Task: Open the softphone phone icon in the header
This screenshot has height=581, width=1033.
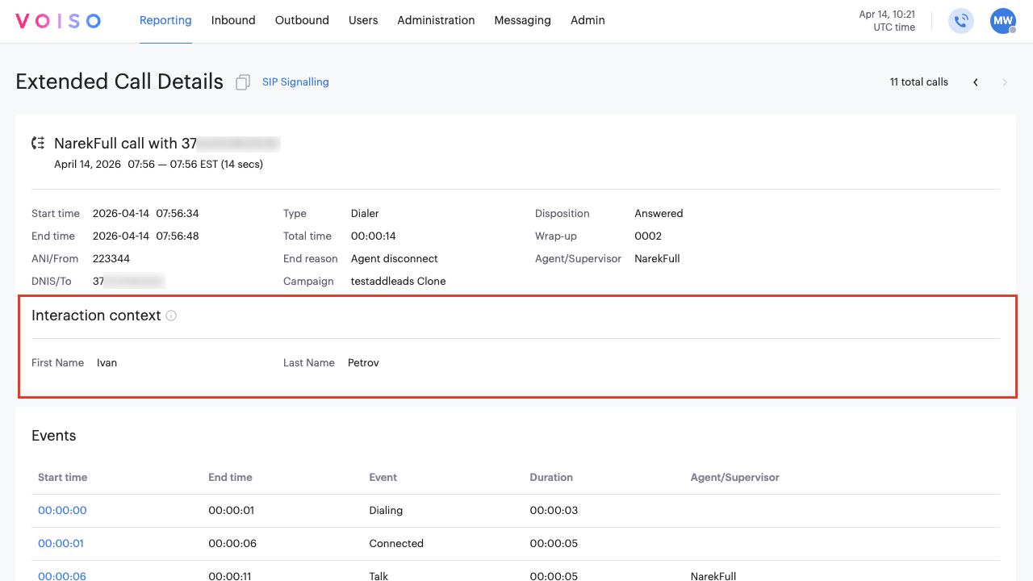Action: (x=960, y=21)
